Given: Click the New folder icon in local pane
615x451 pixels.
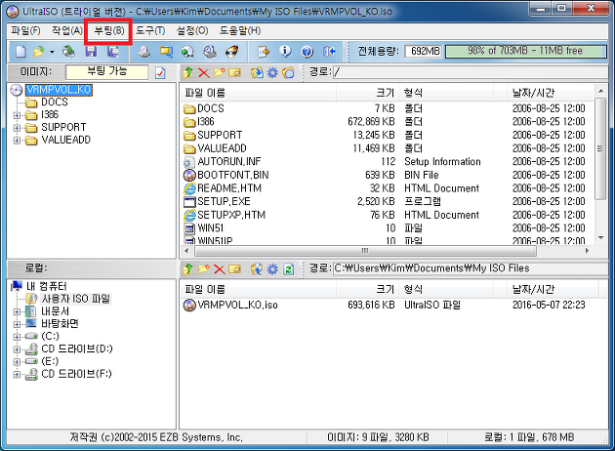Looking at the screenshot, I should pos(204,269).
